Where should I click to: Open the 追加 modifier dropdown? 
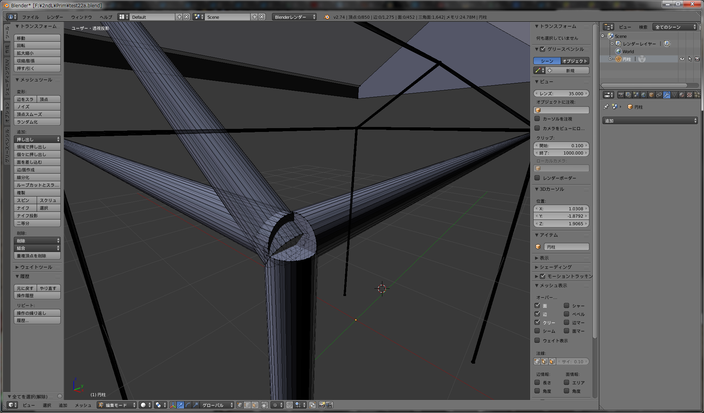[x=650, y=121]
